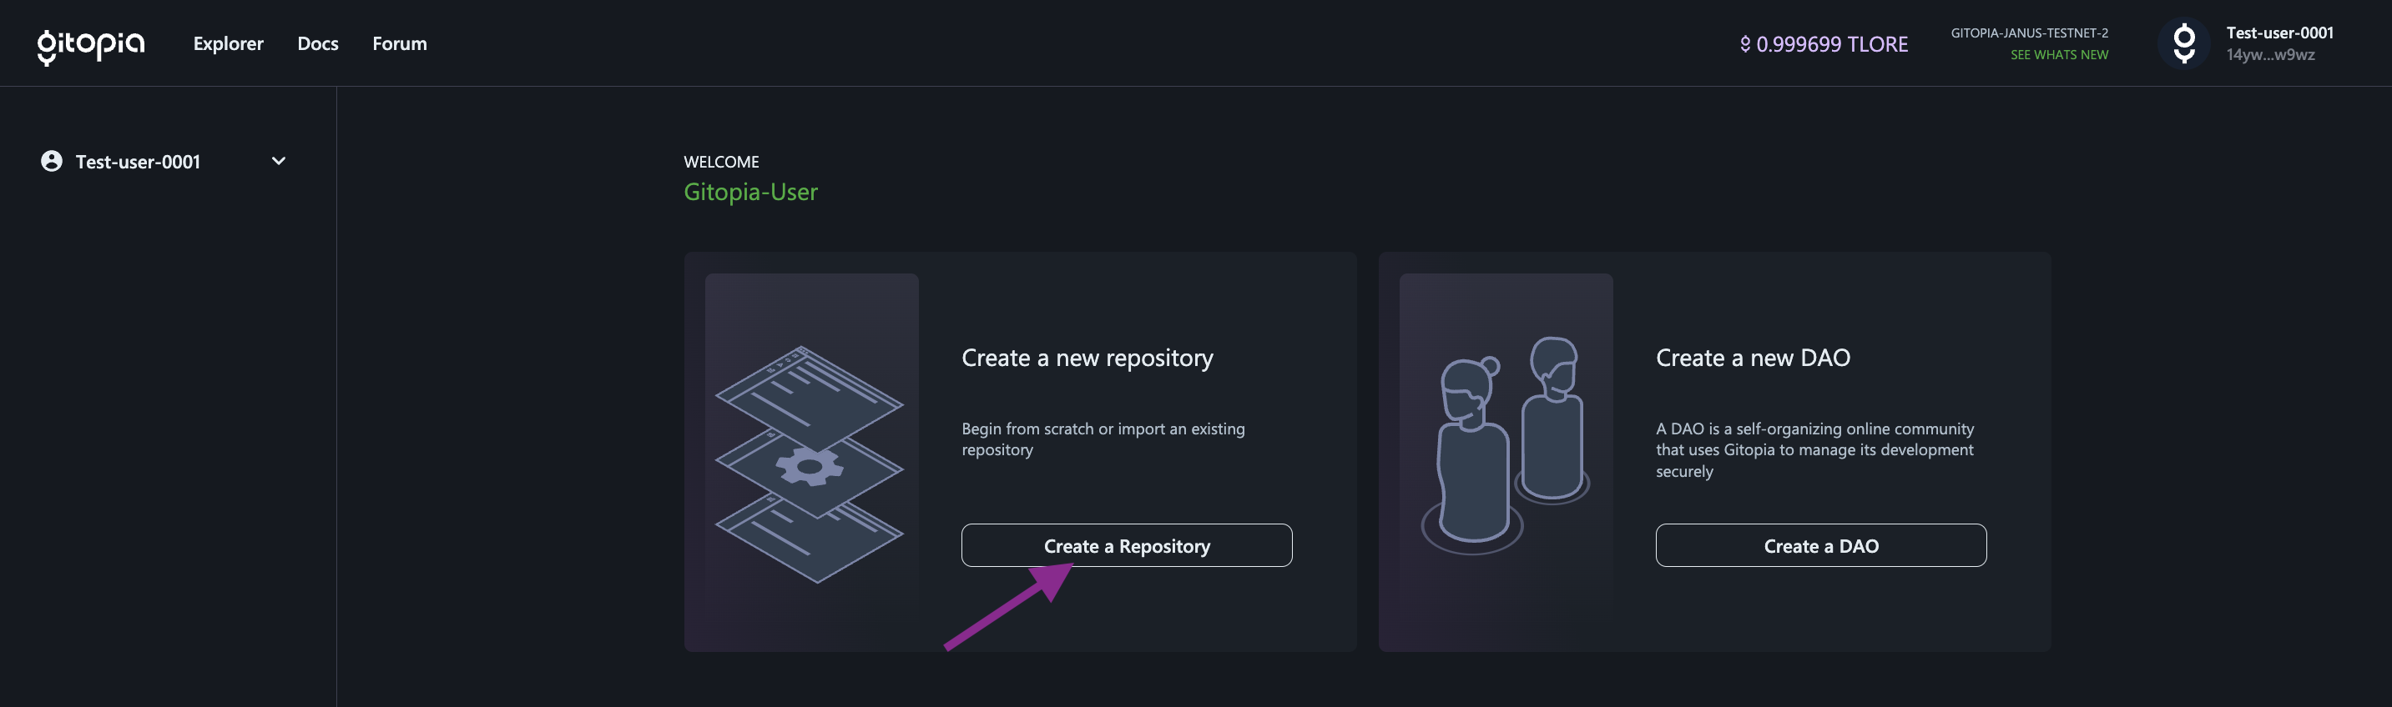The width and height of the screenshot is (2392, 707).
Task: Click the TLORE token symbol icon
Action: pos(1745,43)
